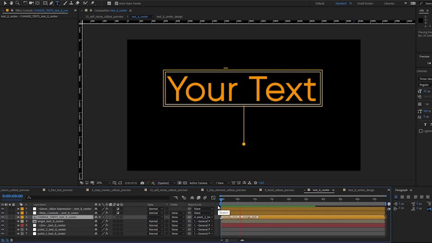Switch to 33_self_resize_callout_preview timeline tab
432x243 pixels.
(169, 190)
